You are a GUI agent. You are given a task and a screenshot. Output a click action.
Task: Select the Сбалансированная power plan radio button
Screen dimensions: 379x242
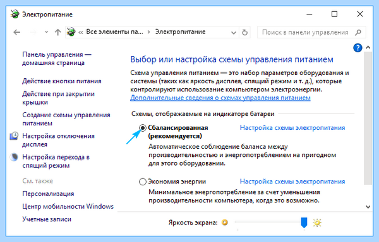pos(143,128)
